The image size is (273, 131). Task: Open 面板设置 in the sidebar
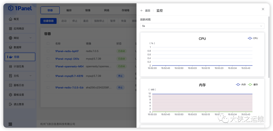tap(20, 95)
